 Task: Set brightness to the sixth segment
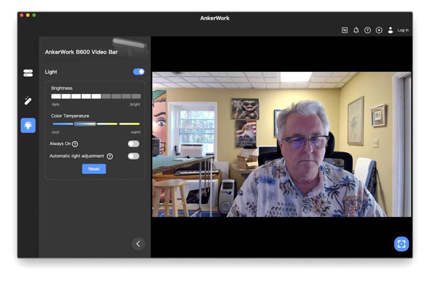(x=106, y=97)
